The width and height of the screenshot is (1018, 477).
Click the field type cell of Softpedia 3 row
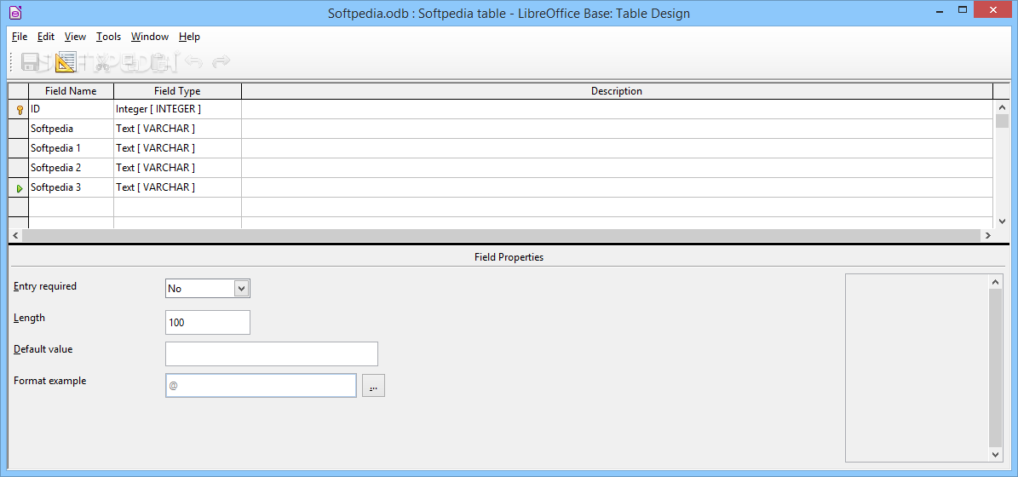177,187
